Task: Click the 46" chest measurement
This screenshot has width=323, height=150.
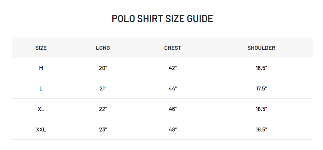Action: point(173,109)
